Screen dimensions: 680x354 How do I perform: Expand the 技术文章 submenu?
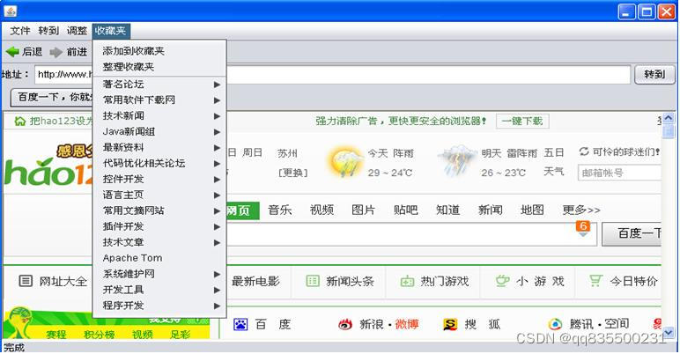pos(159,242)
